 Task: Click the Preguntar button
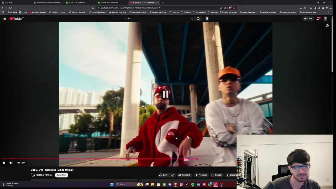coord(201,175)
